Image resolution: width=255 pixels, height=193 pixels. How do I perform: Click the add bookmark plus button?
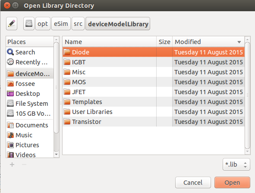(x=12, y=165)
